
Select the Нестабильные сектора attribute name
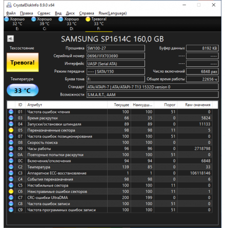tap(48, 186)
